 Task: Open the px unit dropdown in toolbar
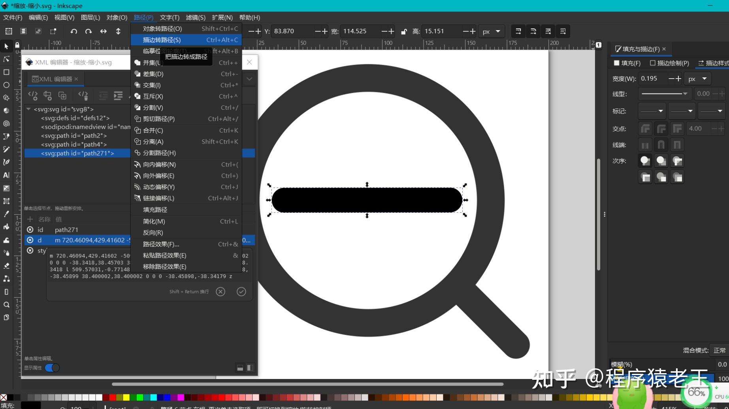pos(491,31)
